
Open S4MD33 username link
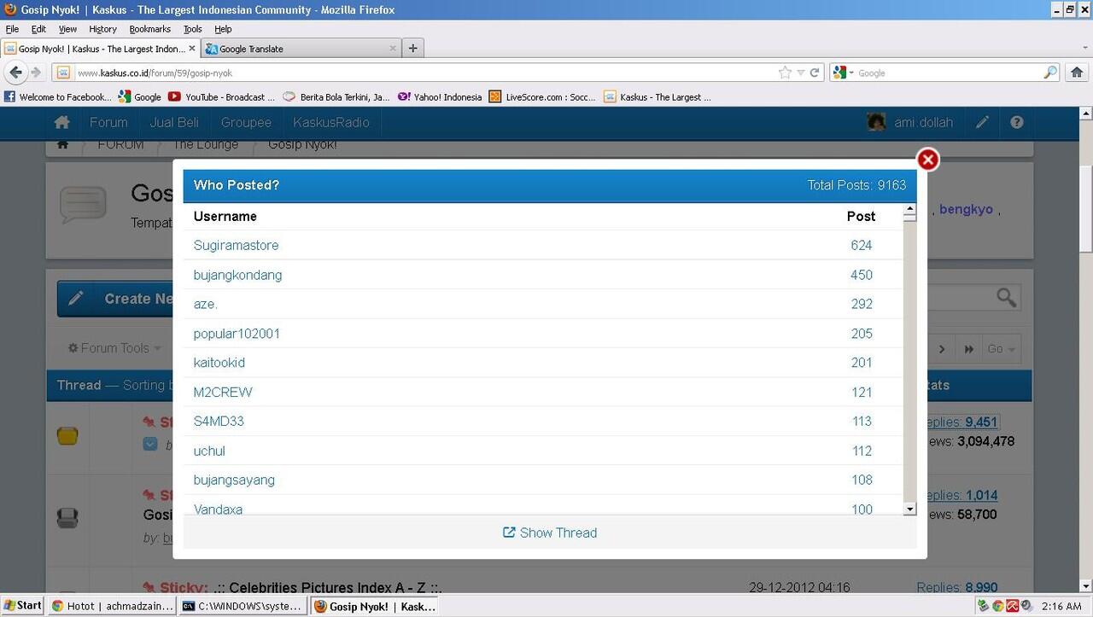click(x=219, y=421)
